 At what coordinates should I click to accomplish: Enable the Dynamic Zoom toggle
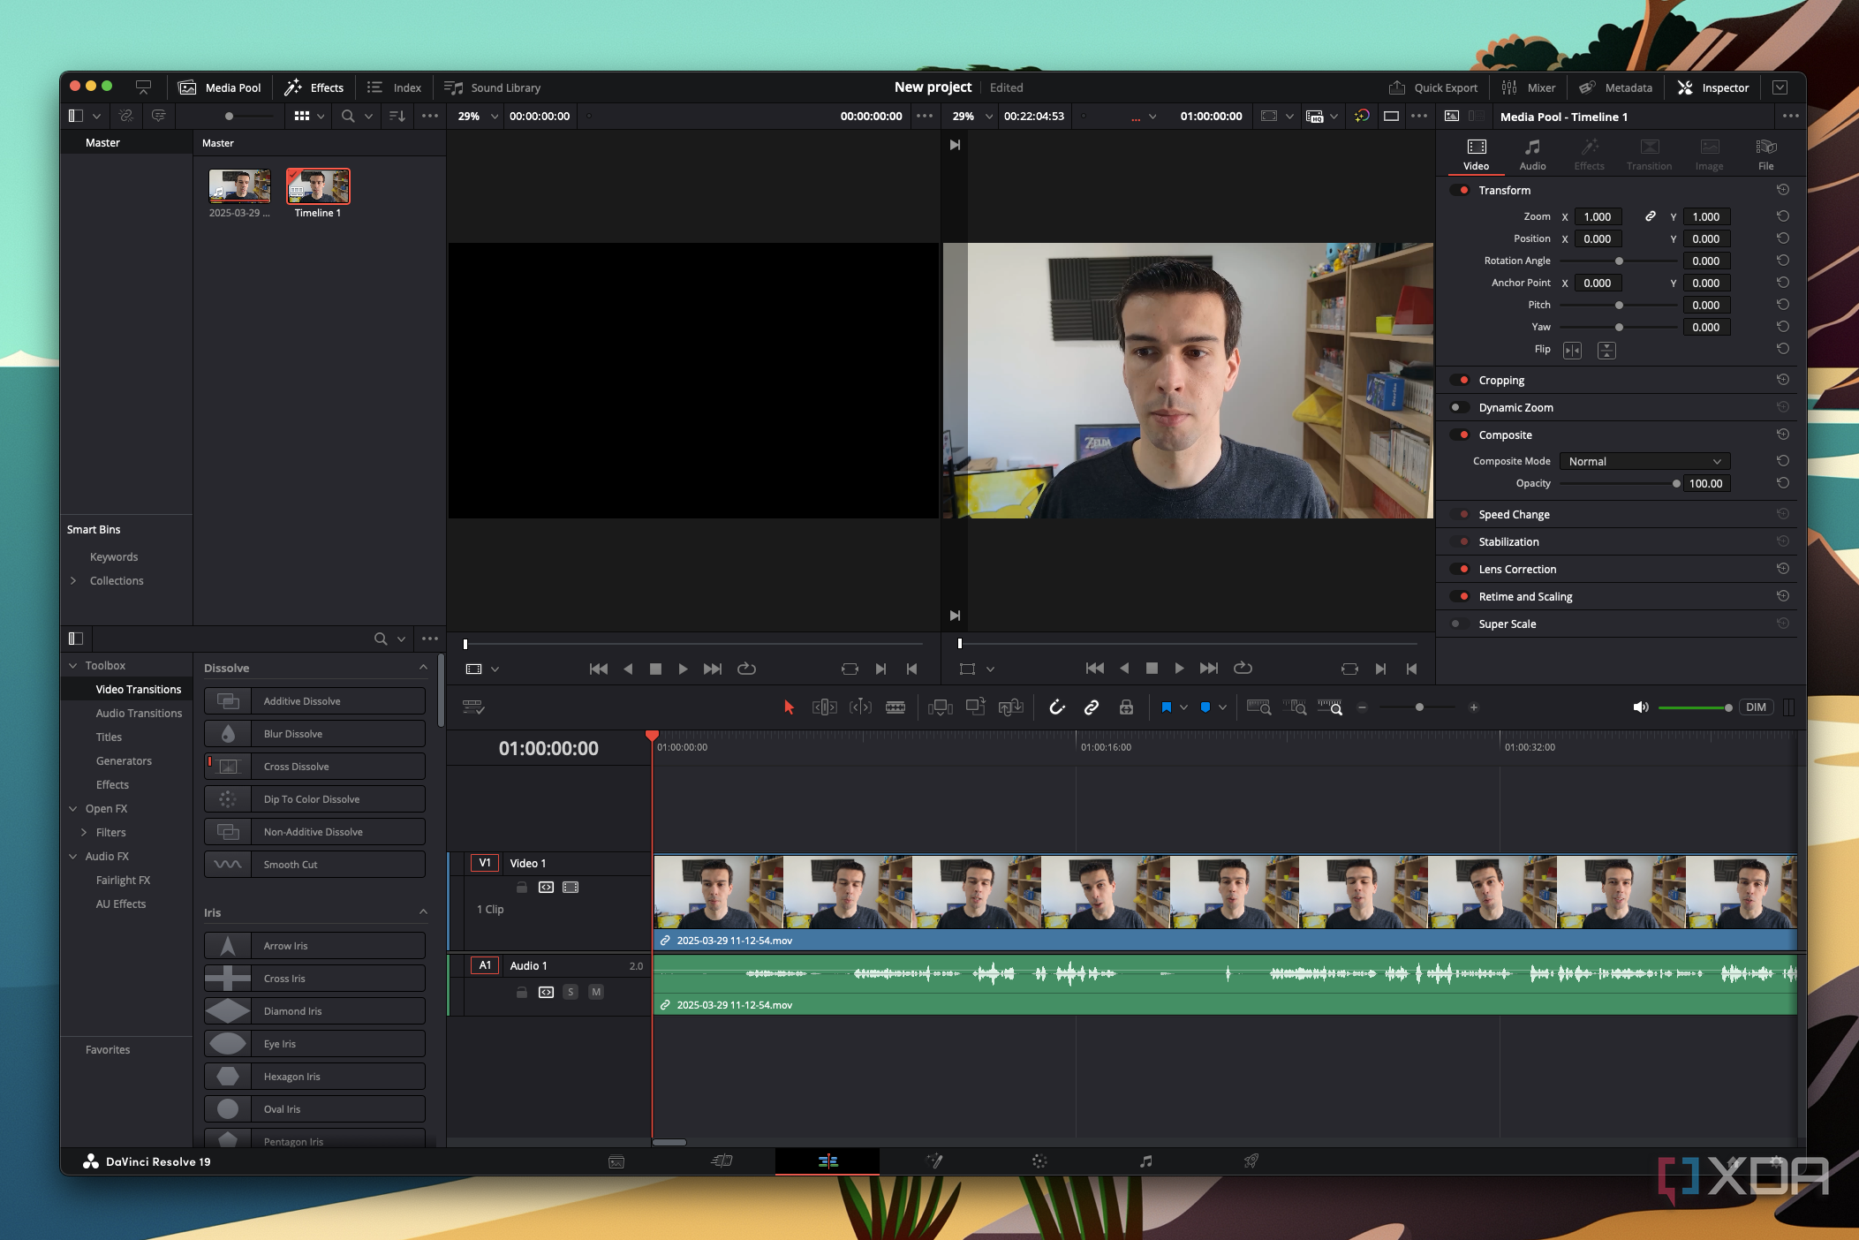(x=1459, y=407)
